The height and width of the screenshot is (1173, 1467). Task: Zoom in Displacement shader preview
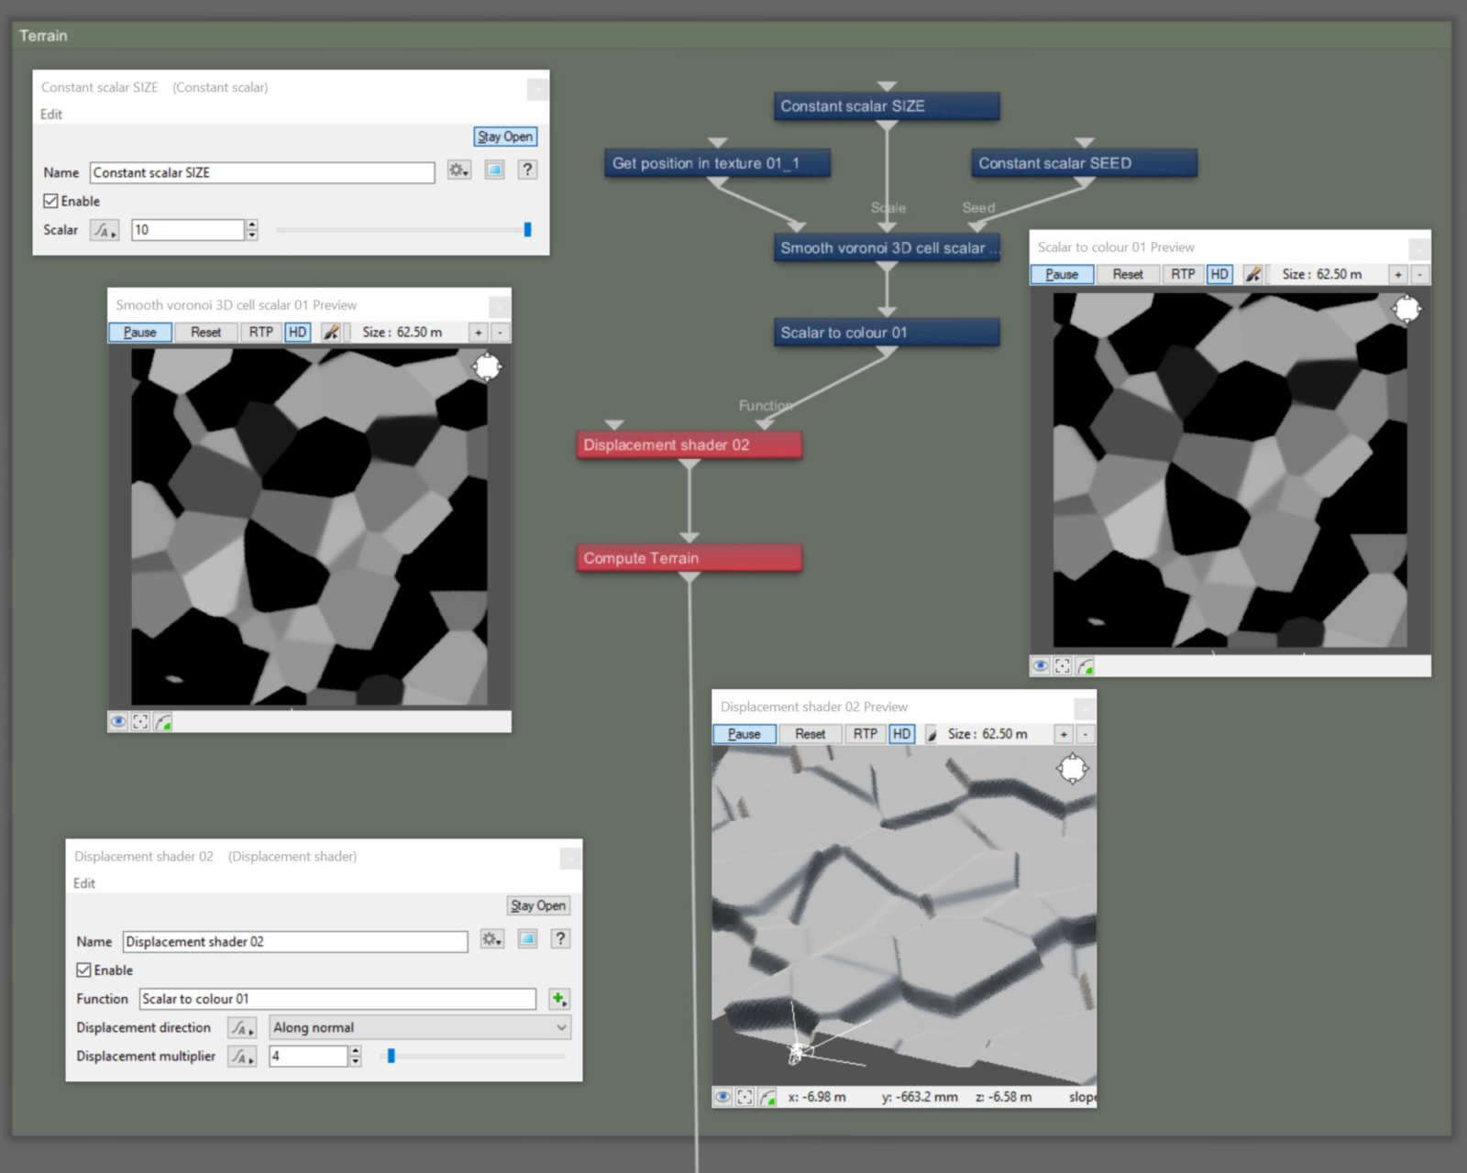[x=1064, y=734]
